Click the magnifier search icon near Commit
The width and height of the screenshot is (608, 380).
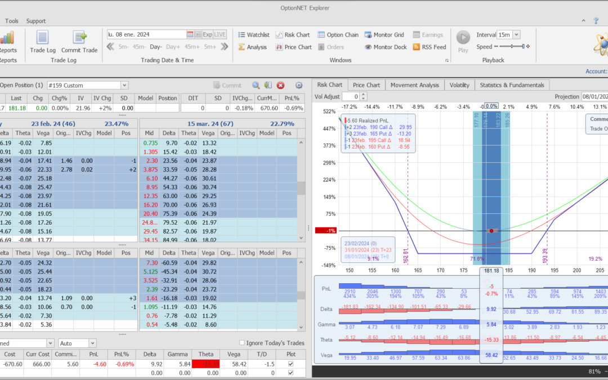coord(256,86)
